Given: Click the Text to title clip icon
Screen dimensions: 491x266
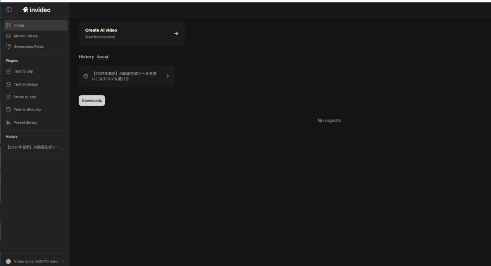Looking at the screenshot, I should point(8,110).
